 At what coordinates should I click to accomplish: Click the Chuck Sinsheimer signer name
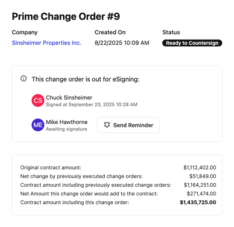click(69, 98)
